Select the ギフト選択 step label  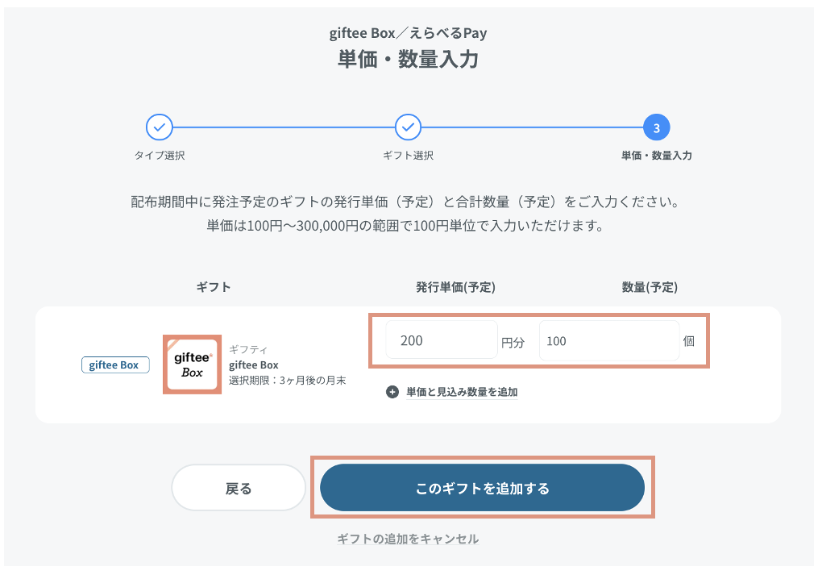click(408, 156)
